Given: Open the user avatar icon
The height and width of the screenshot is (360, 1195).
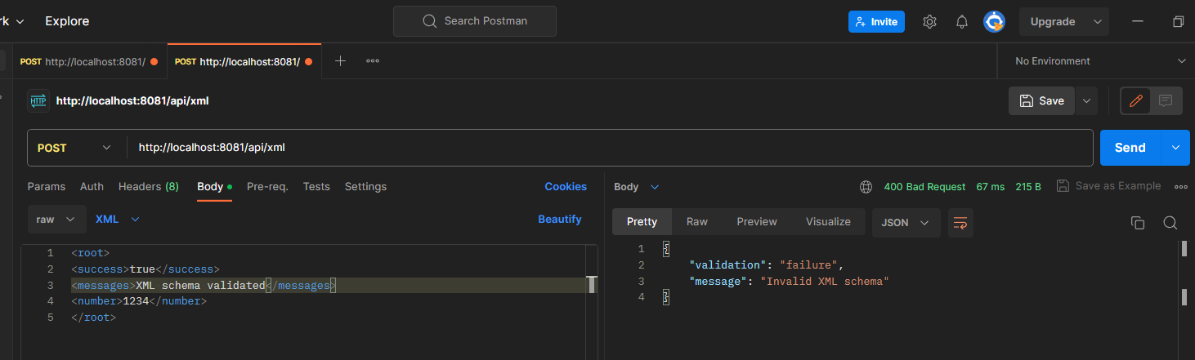Looking at the screenshot, I should point(994,22).
